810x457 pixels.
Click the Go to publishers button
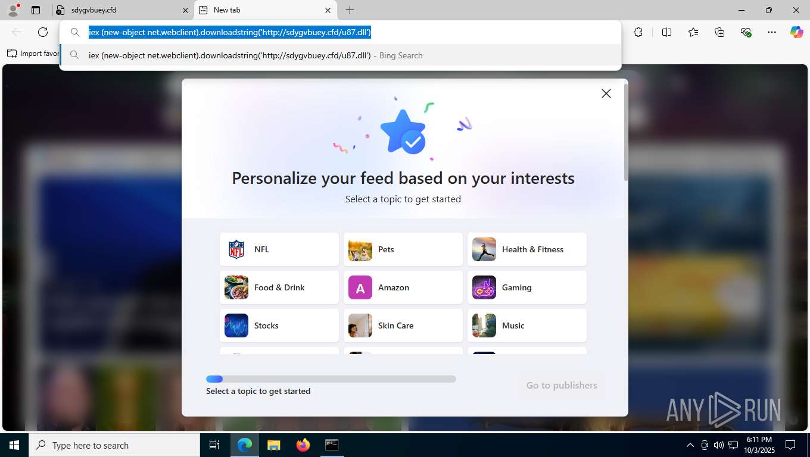pyautogui.click(x=562, y=385)
